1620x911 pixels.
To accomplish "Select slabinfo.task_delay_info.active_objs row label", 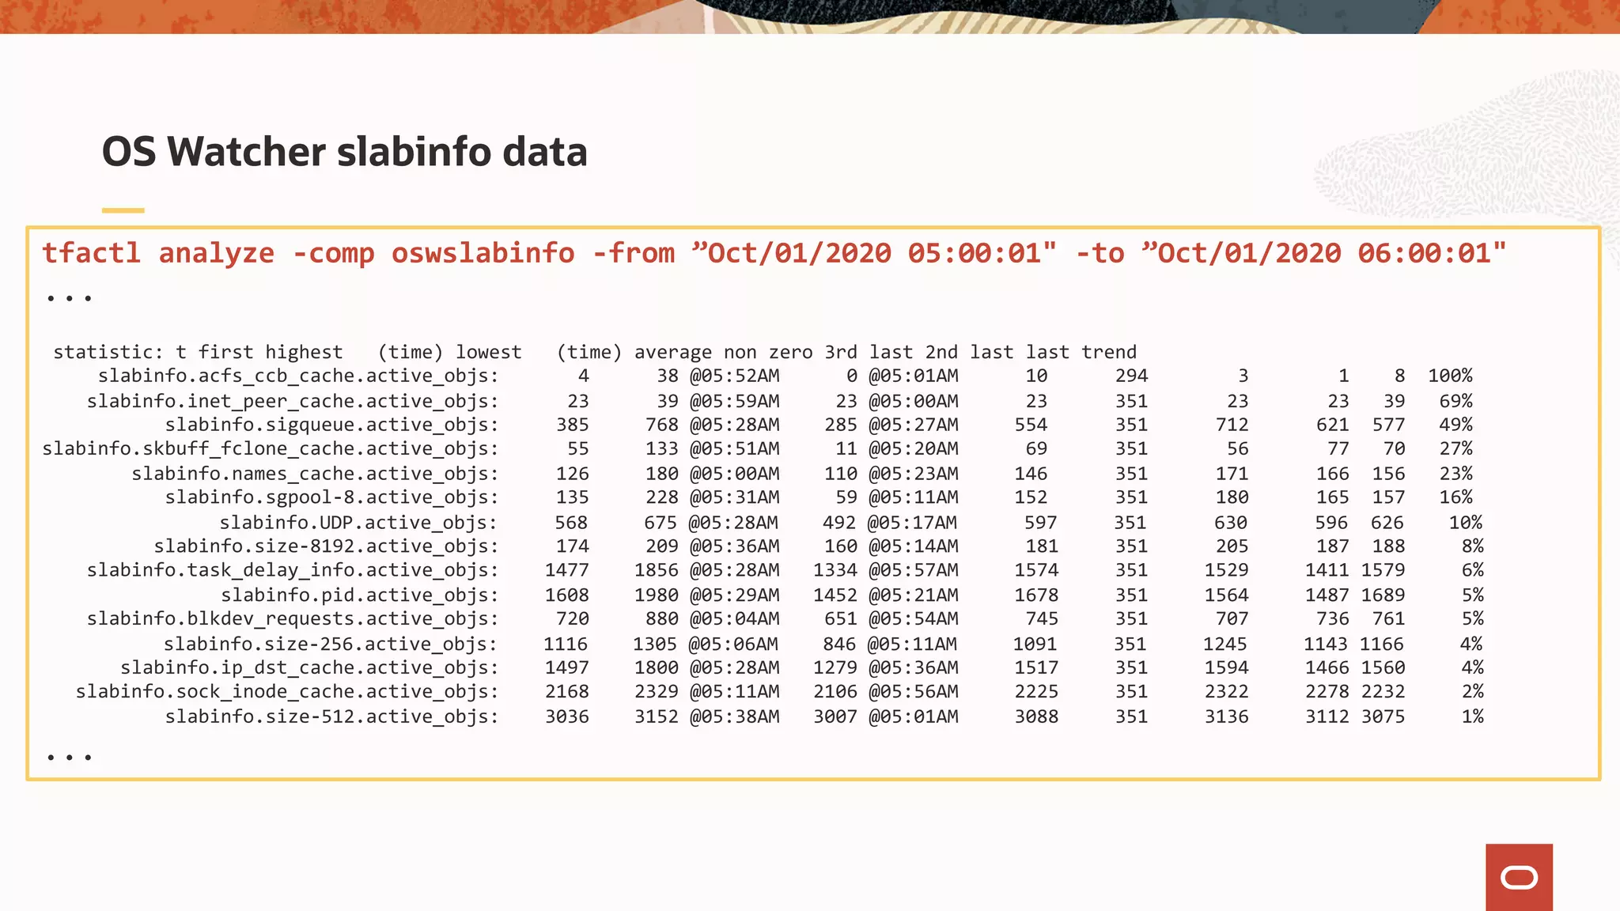I will [293, 570].
